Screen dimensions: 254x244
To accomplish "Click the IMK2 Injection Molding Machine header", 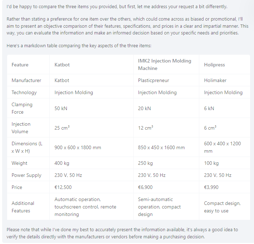I will click(x=164, y=64).
